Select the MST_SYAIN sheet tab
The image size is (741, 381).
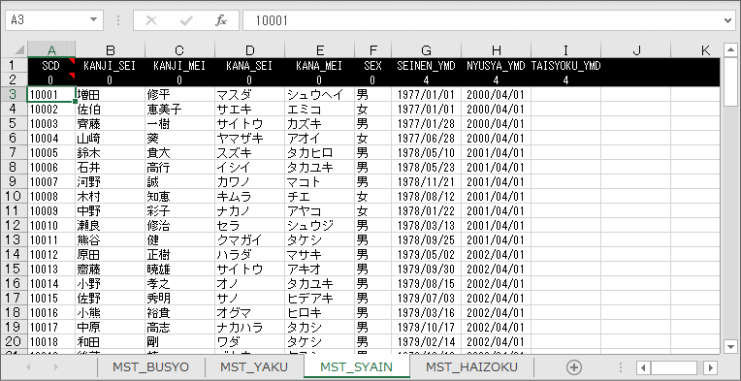point(356,366)
